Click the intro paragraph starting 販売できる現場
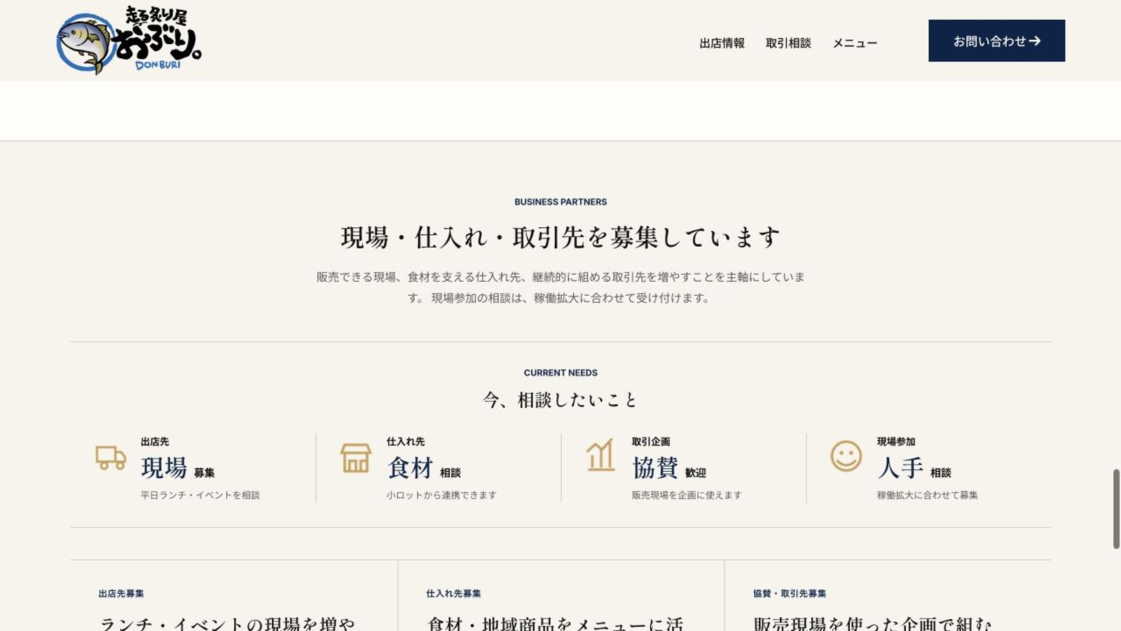This screenshot has height=631, width=1121. click(560, 287)
